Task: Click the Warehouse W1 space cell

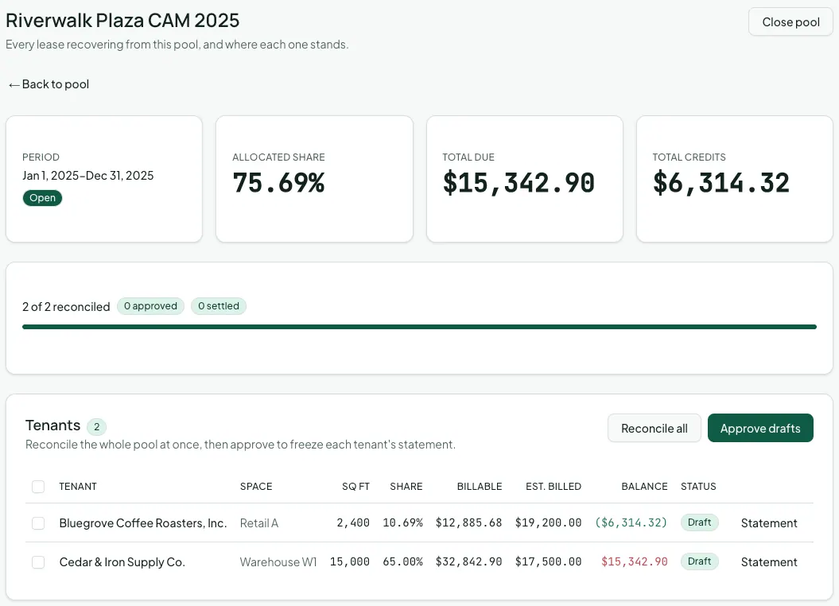Action: point(278,562)
